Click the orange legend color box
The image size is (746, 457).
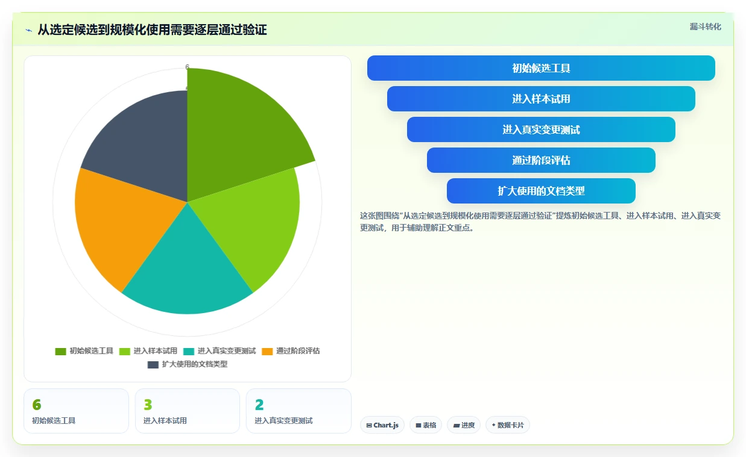pos(267,351)
